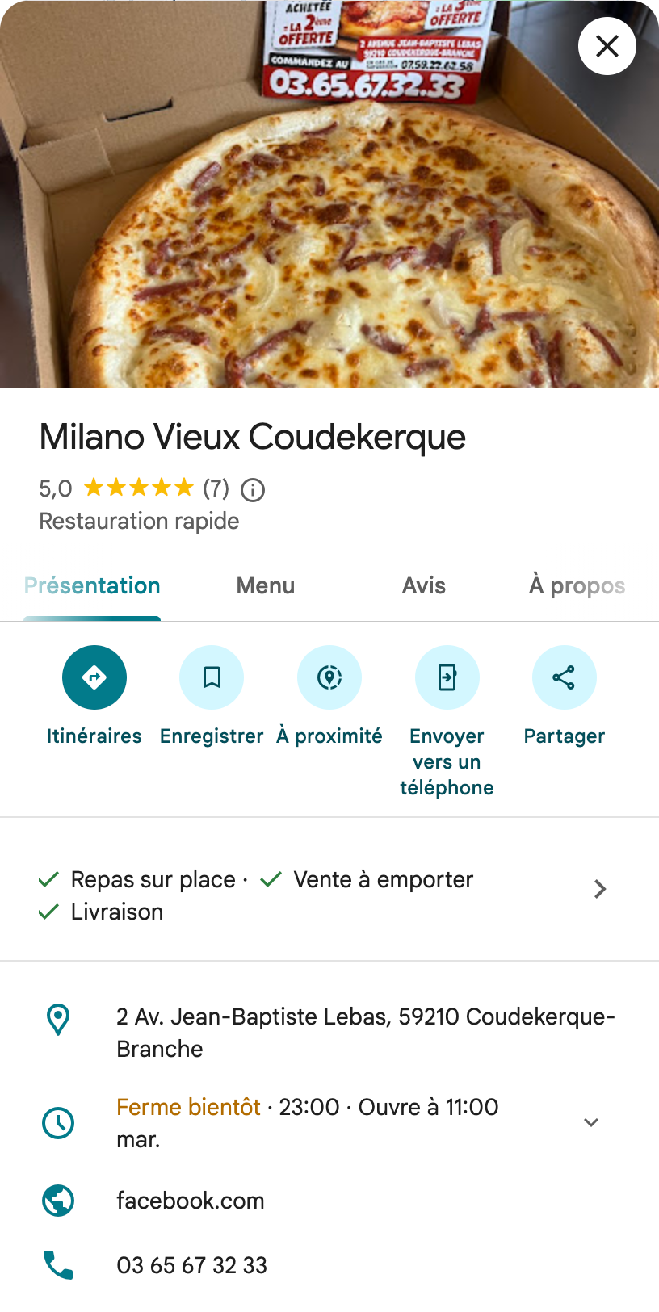
Task: Tap the À proximité nearby icon
Action: click(329, 677)
